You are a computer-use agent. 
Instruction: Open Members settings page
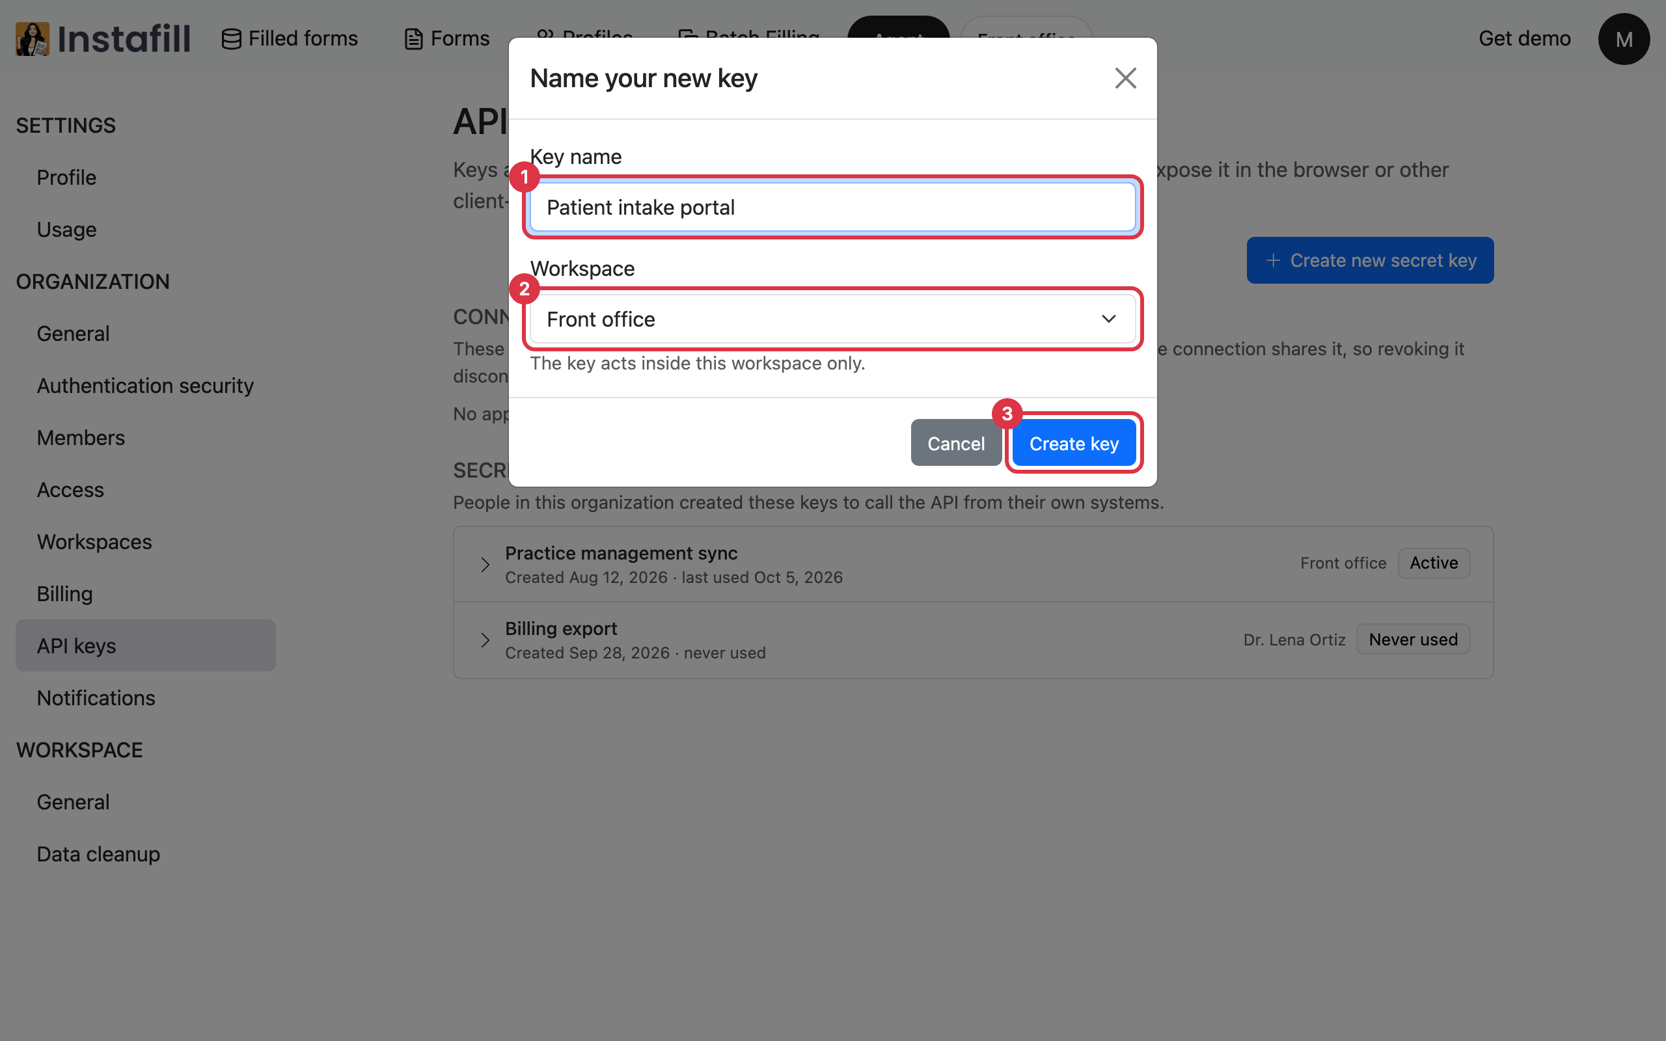pyautogui.click(x=145, y=438)
